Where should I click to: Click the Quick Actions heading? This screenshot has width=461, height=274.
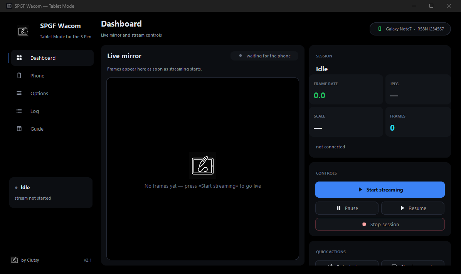click(331, 252)
